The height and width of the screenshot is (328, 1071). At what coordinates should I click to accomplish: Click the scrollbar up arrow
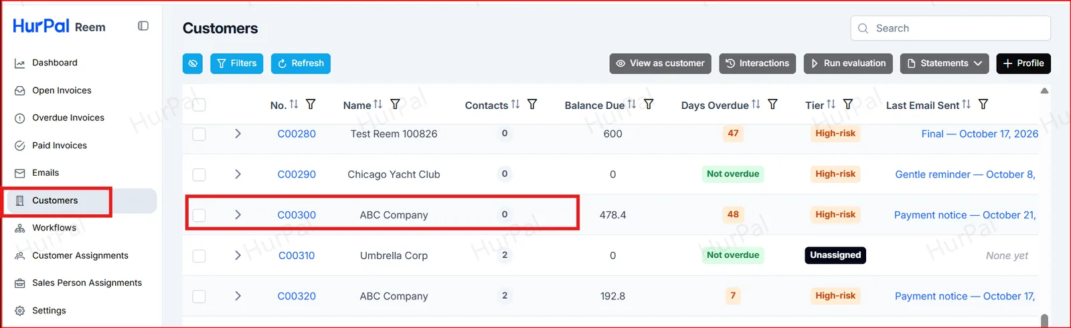[1044, 91]
